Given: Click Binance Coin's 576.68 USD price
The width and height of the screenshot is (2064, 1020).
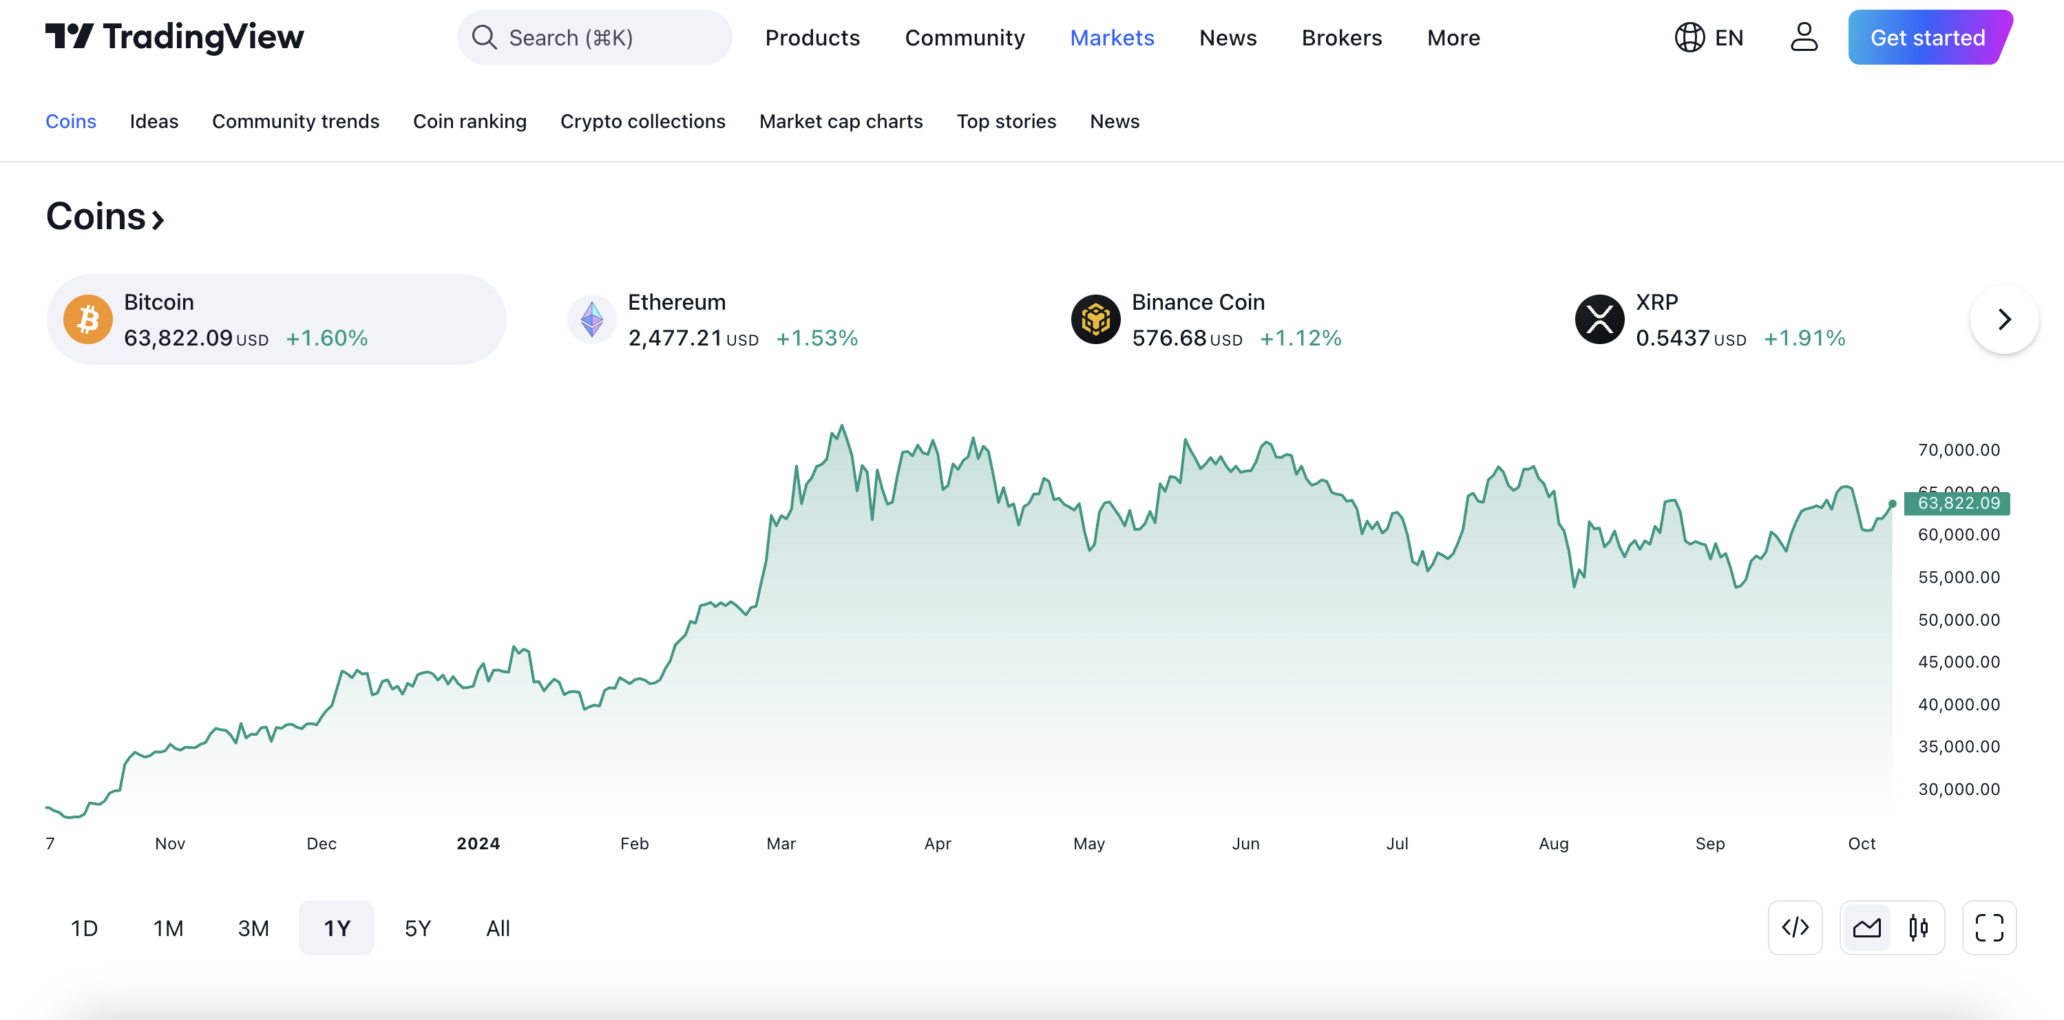Looking at the screenshot, I should (x=1187, y=338).
